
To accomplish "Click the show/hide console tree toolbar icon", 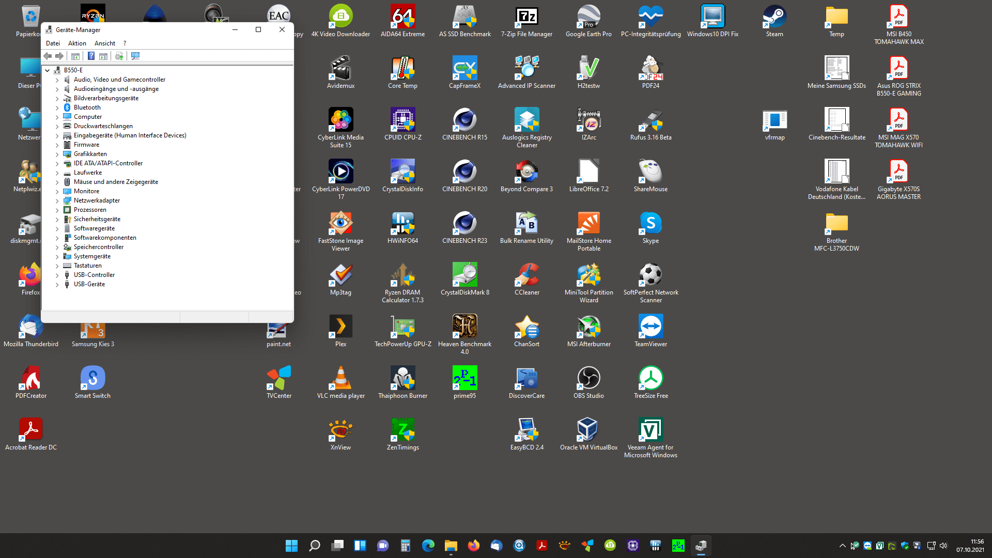I will coord(75,56).
